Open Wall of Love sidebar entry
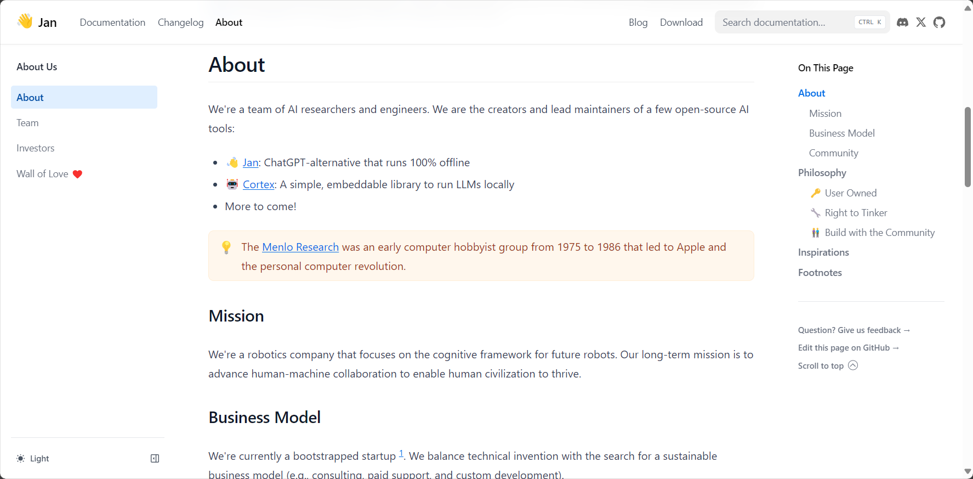The image size is (973, 479). pos(49,174)
